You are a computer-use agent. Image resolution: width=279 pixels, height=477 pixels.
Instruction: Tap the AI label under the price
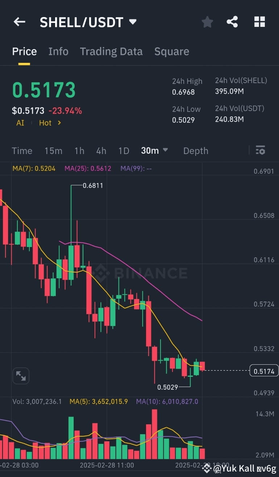click(x=20, y=123)
